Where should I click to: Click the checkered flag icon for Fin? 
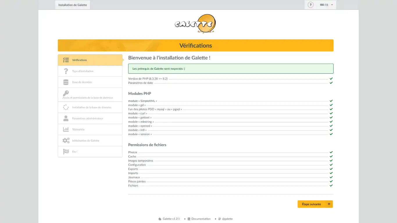(66, 152)
